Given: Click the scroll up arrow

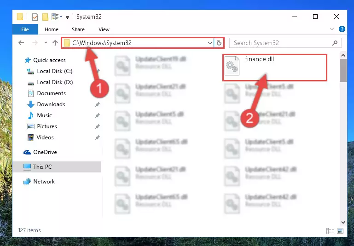Looking at the screenshot, I should (x=343, y=55).
